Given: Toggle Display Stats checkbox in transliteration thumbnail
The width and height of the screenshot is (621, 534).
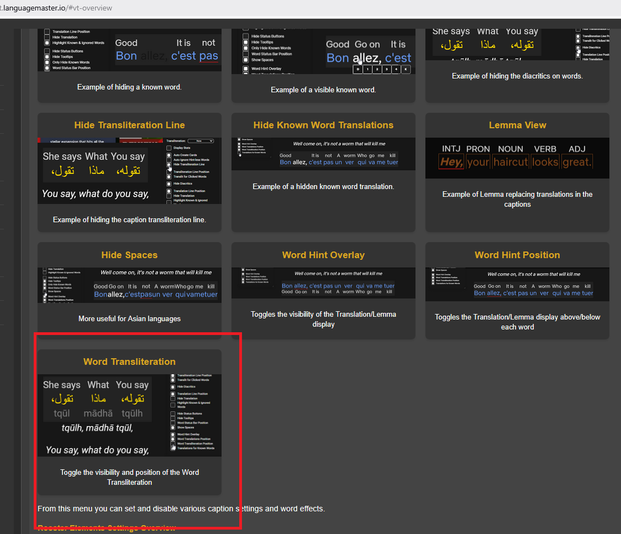Looking at the screenshot, I should tap(170, 148).
